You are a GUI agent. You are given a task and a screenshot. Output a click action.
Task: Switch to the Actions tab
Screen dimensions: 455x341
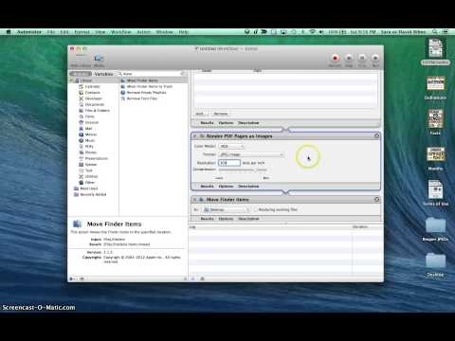pyautogui.click(x=81, y=74)
